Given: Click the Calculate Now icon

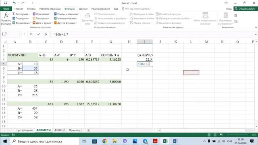Looking at the screenshot, I should click(x=235, y=15).
